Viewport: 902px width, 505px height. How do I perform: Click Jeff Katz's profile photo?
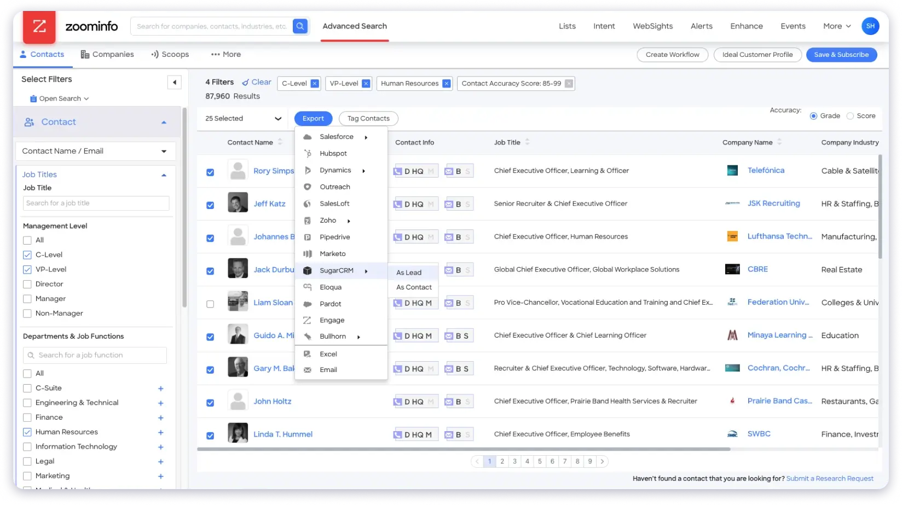pyautogui.click(x=238, y=203)
